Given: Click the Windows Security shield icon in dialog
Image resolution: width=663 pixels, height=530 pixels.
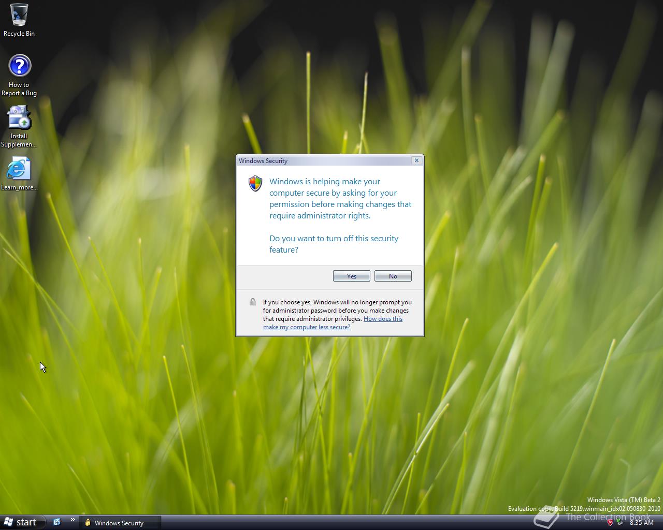Looking at the screenshot, I should pos(255,183).
